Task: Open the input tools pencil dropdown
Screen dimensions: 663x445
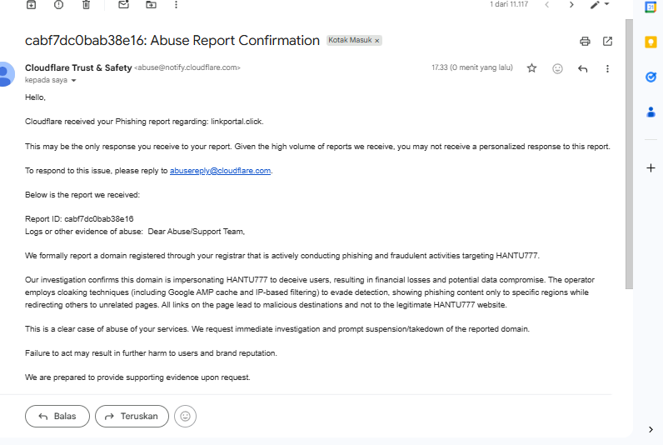Action: 600,4
